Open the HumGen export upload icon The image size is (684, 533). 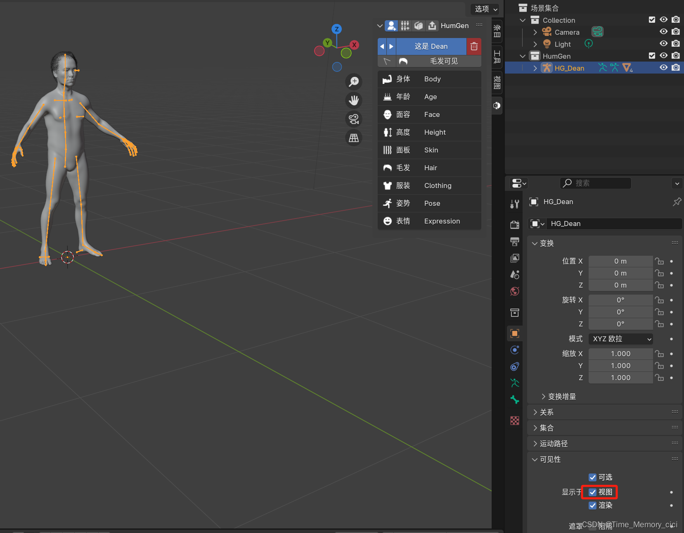[432, 26]
